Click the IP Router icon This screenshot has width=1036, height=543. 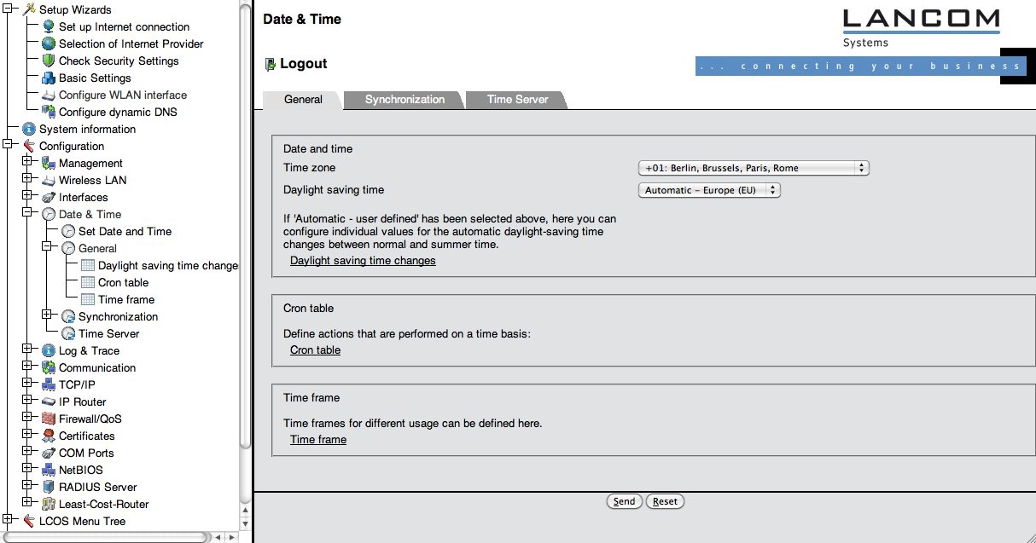49,401
